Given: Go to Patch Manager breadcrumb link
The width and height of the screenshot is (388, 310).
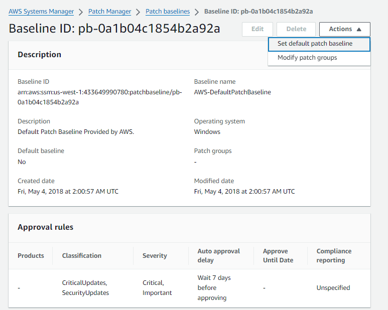Looking at the screenshot, I should pos(109,12).
